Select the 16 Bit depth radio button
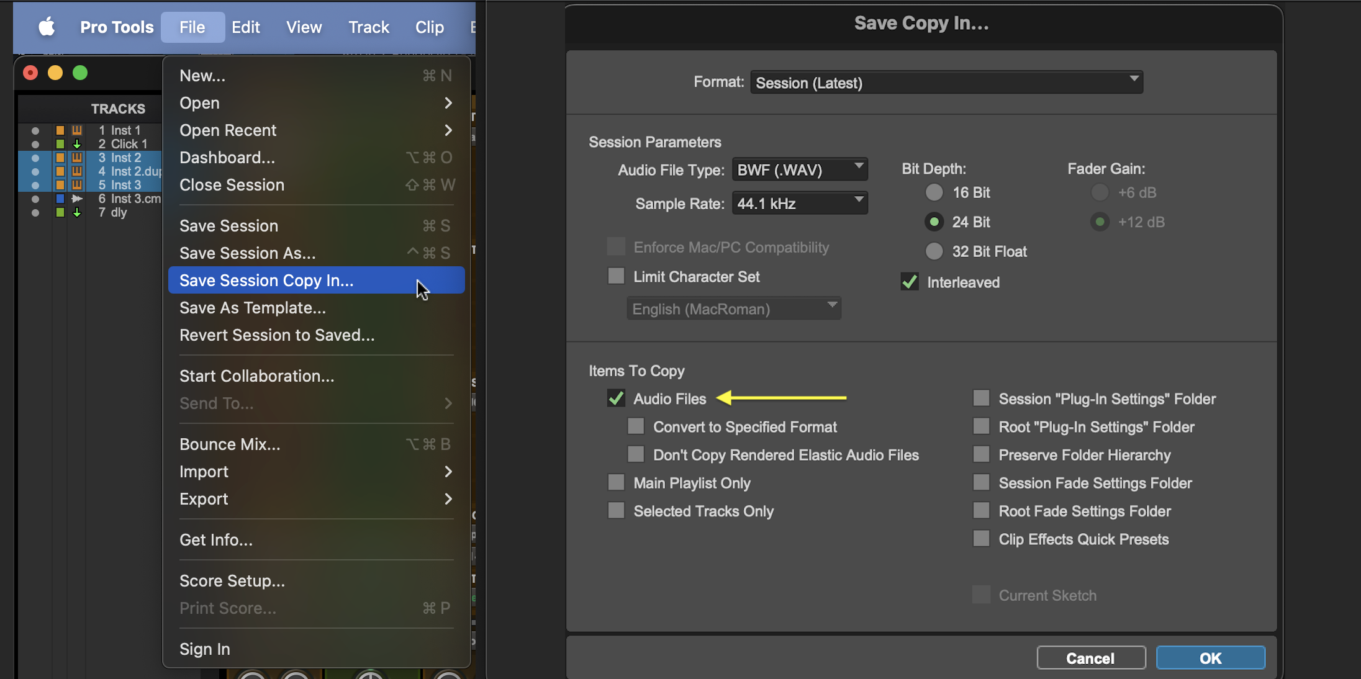Screen dimensions: 1361x679 (934, 192)
